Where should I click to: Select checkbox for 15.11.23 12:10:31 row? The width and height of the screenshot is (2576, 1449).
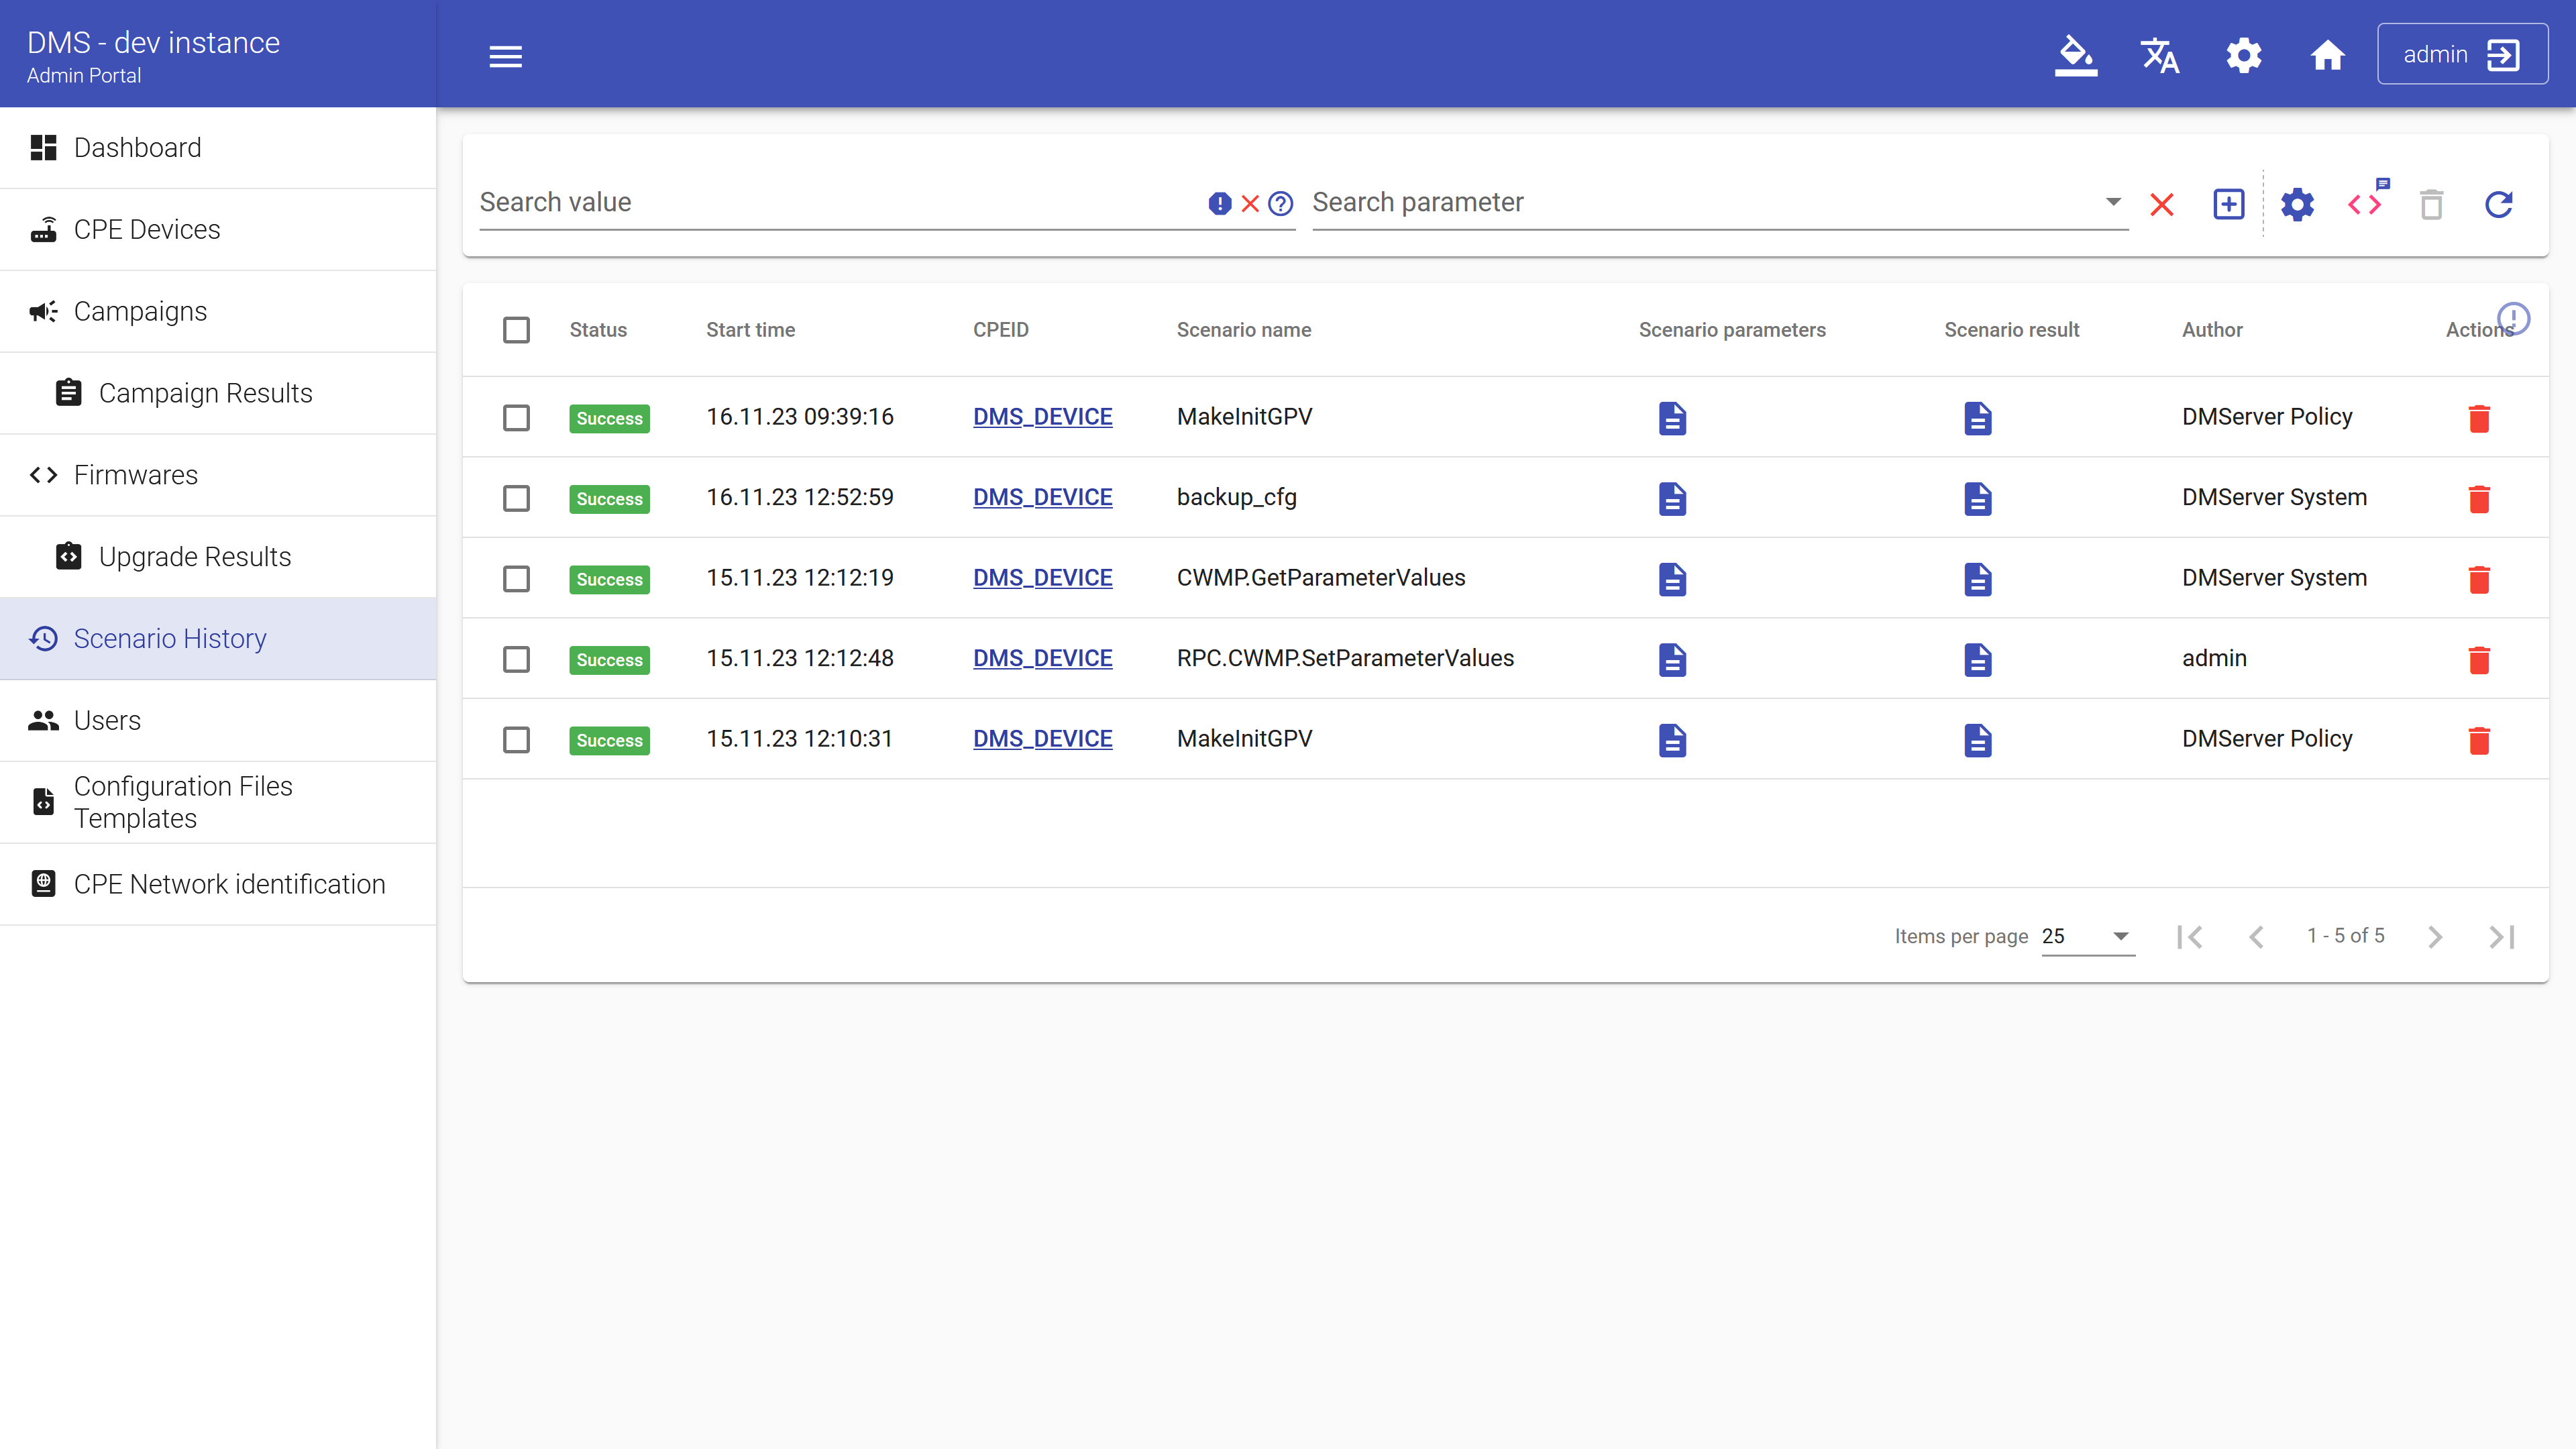coord(516,740)
